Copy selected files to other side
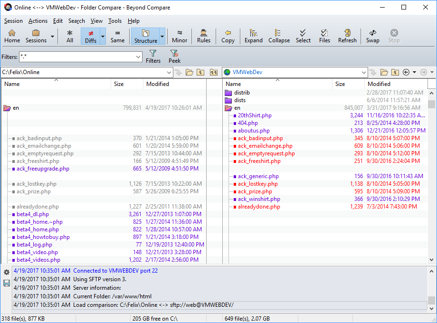This screenshot has width=437, height=323. point(228,36)
